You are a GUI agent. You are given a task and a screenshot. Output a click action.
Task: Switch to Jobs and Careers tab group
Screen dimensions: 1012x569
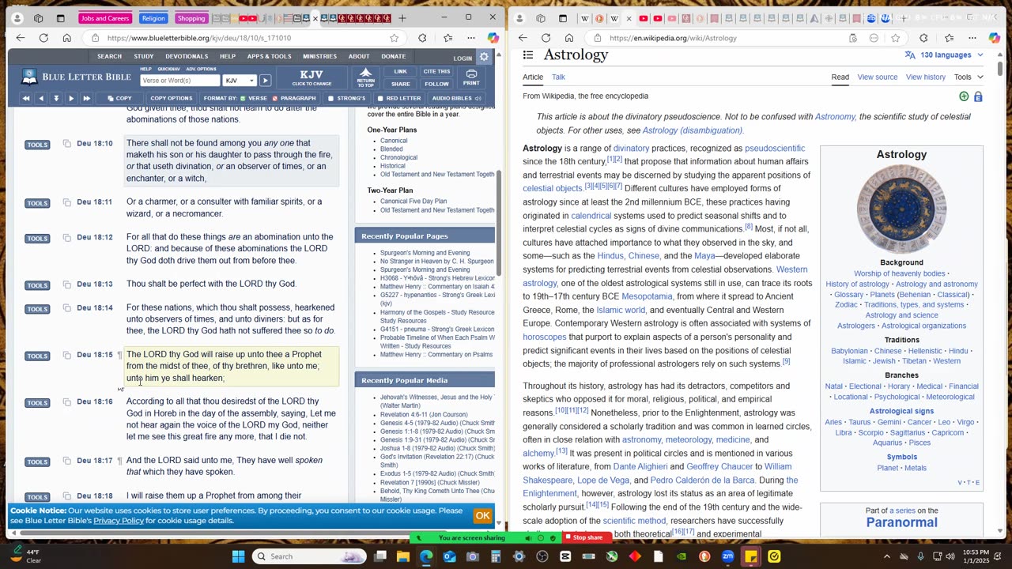pyautogui.click(x=105, y=18)
